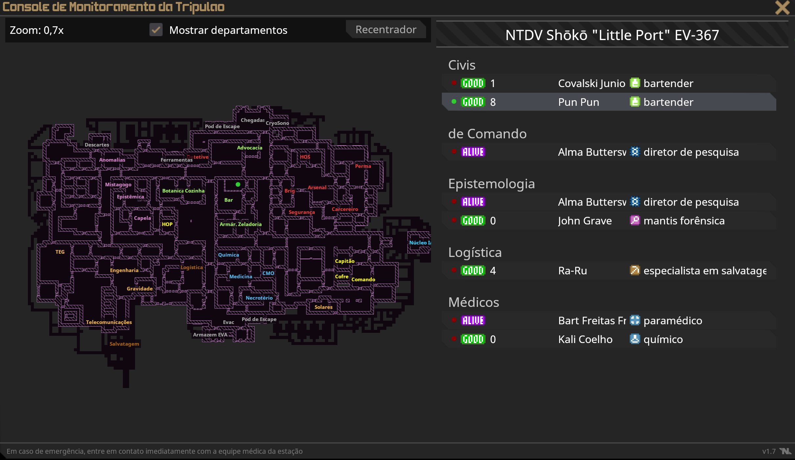Image resolution: width=795 pixels, height=460 pixels.
Task: Click the Mistagogo label on the map
Action: [x=118, y=185]
